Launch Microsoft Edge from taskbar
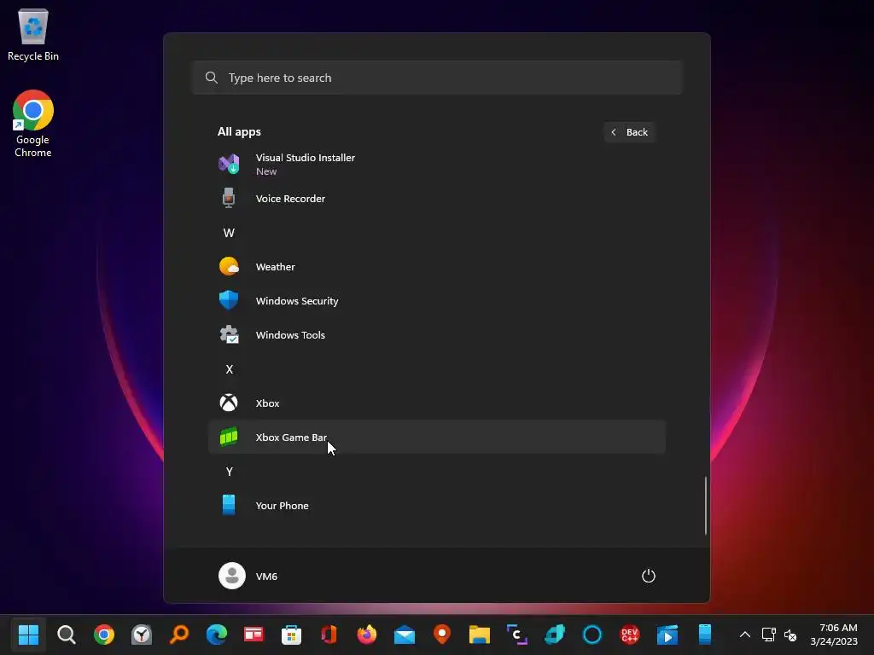 pyautogui.click(x=216, y=635)
